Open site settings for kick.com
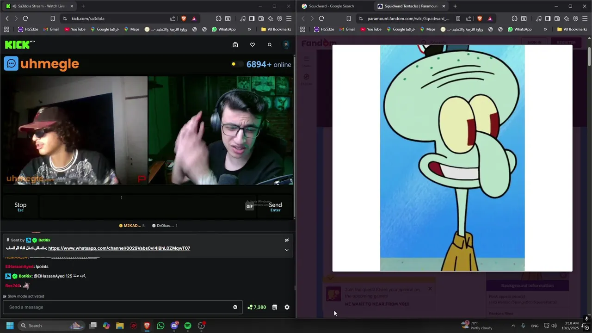 [x=65, y=18]
